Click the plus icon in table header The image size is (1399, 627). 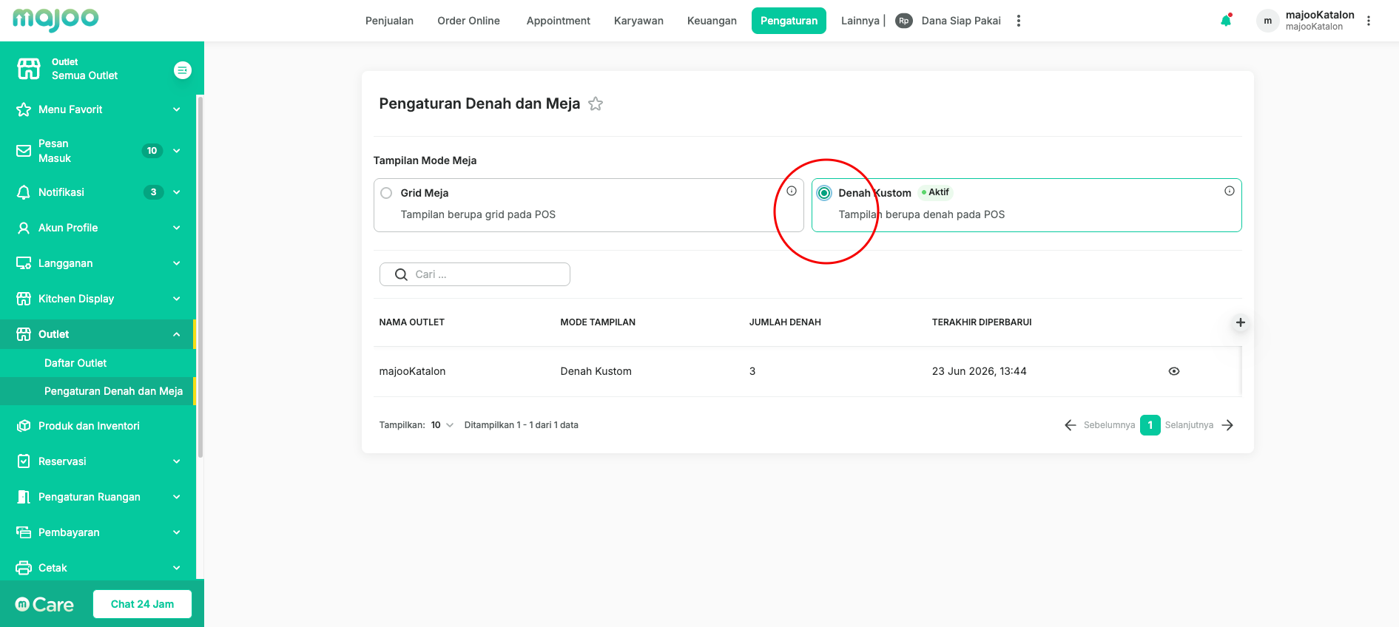coord(1241,322)
